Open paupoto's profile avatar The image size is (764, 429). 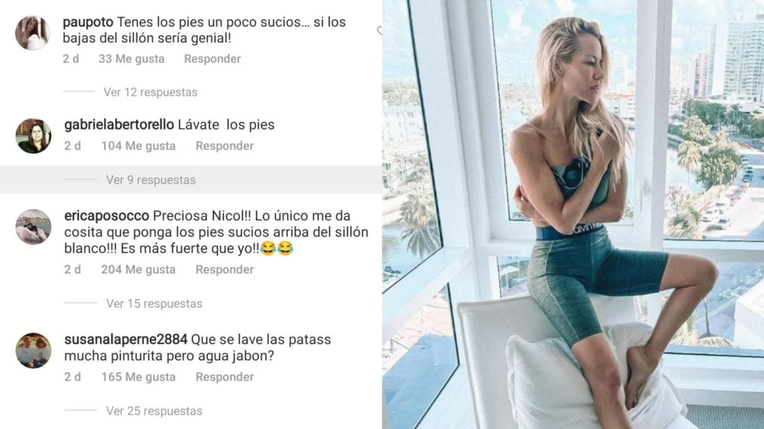click(33, 33)
